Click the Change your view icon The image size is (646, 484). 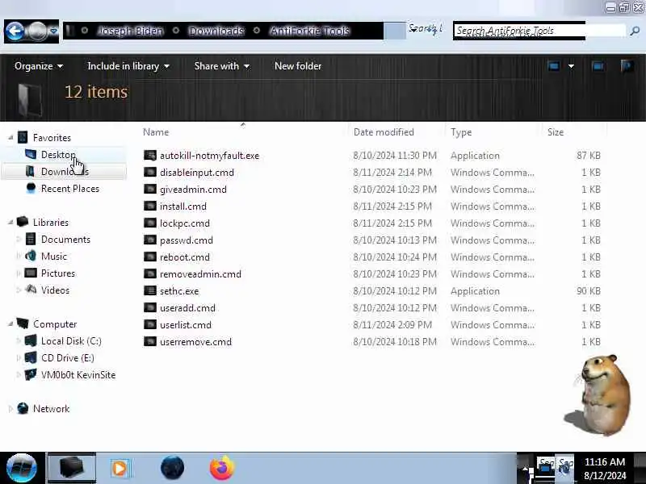pyautogui.click(x=553, y=66)
